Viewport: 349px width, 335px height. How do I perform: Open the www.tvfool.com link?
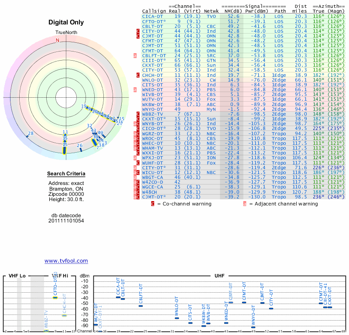66,261
